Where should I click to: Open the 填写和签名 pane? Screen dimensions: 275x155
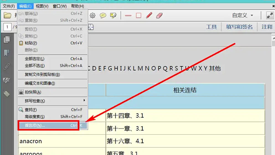pyautogui.click(x=239, y=27)
